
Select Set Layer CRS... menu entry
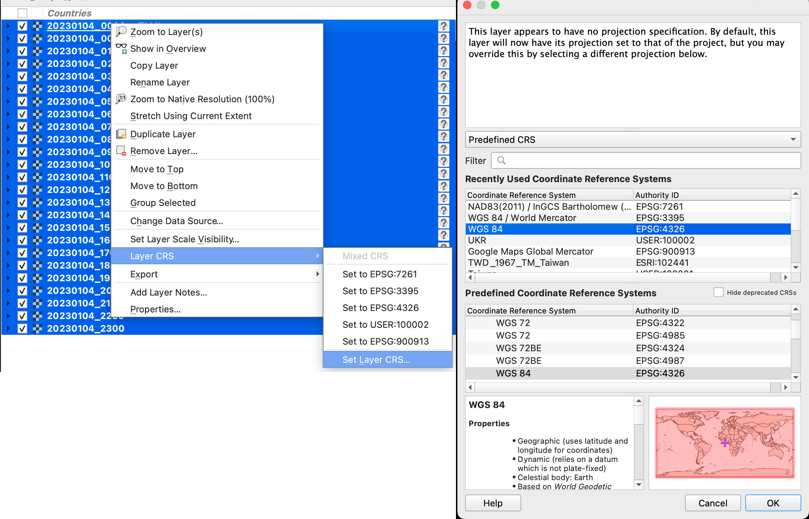pyautogui.click(x=376, y=359)
